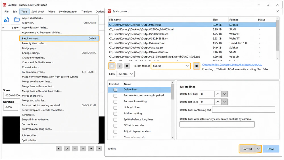Click the repeat loop icon under video
This screenshot has width=284, height=160.
[67, 149]
